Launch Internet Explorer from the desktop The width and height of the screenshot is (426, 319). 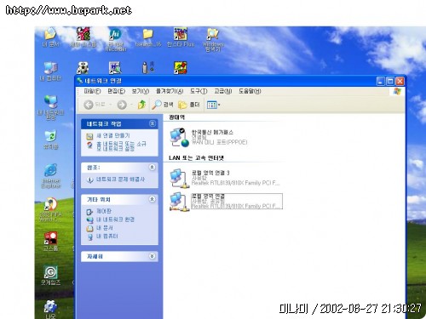51,176
